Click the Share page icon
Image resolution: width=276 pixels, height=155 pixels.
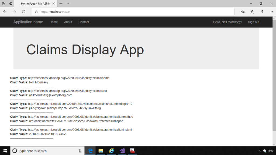tap(261, 12)
